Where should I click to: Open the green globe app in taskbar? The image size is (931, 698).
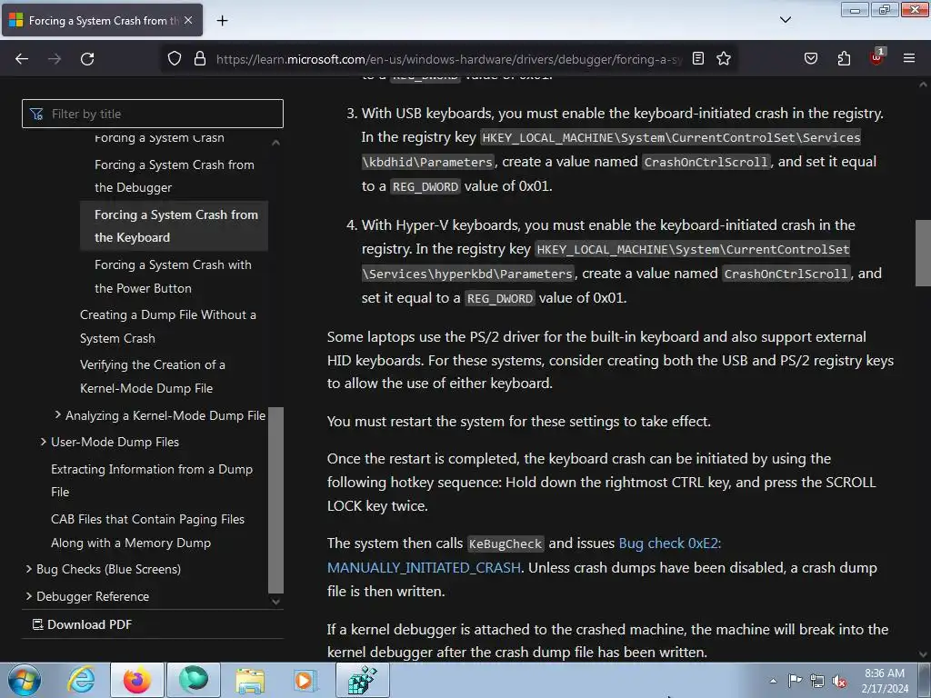point(194,680)
